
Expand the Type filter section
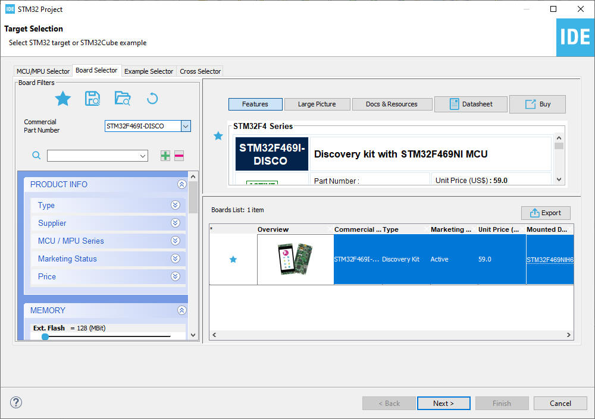(175, 205)
